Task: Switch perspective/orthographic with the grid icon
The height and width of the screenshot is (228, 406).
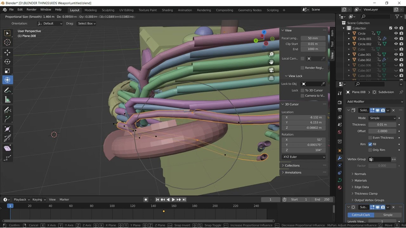Action: [271, 78]
